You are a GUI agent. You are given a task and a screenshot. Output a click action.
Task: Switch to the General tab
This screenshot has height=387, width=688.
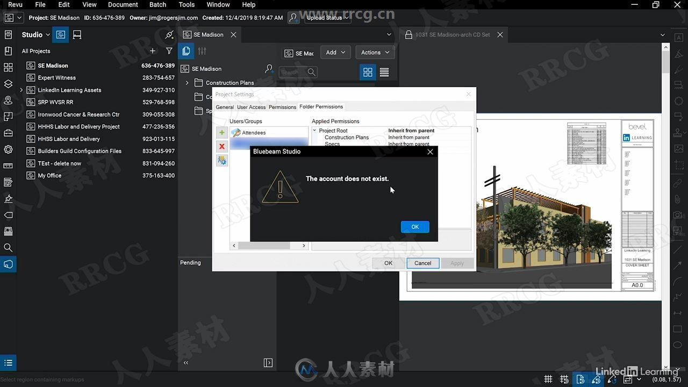tap(225, 107)
